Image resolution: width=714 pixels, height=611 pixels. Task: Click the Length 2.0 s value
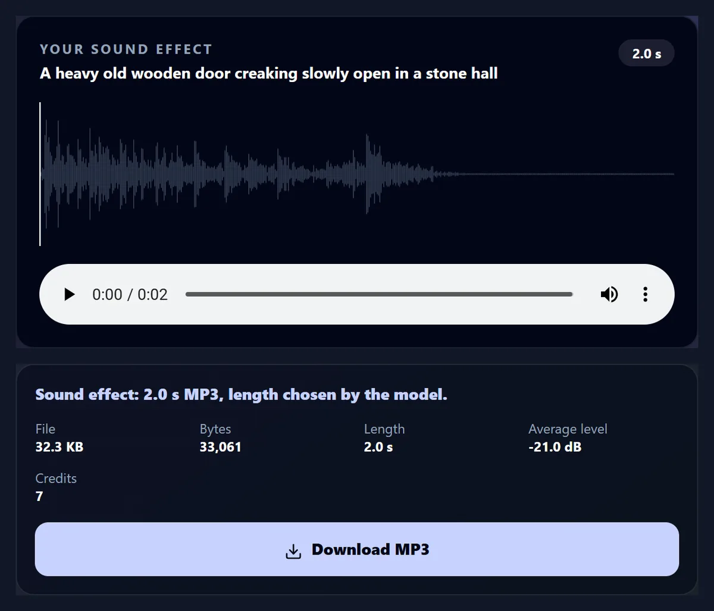(378, 447)
